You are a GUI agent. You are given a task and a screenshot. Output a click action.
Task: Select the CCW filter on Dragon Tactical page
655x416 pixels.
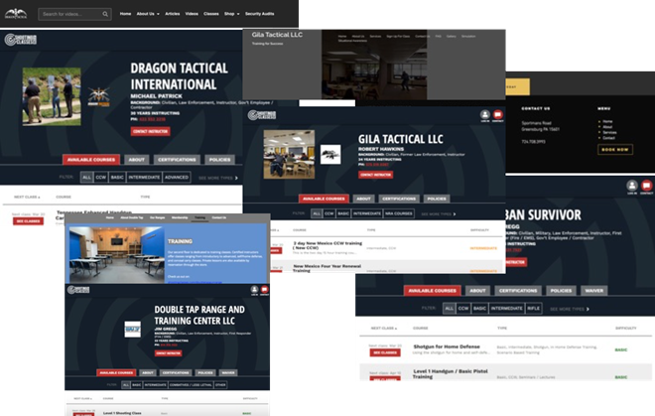tap(100, 178)
